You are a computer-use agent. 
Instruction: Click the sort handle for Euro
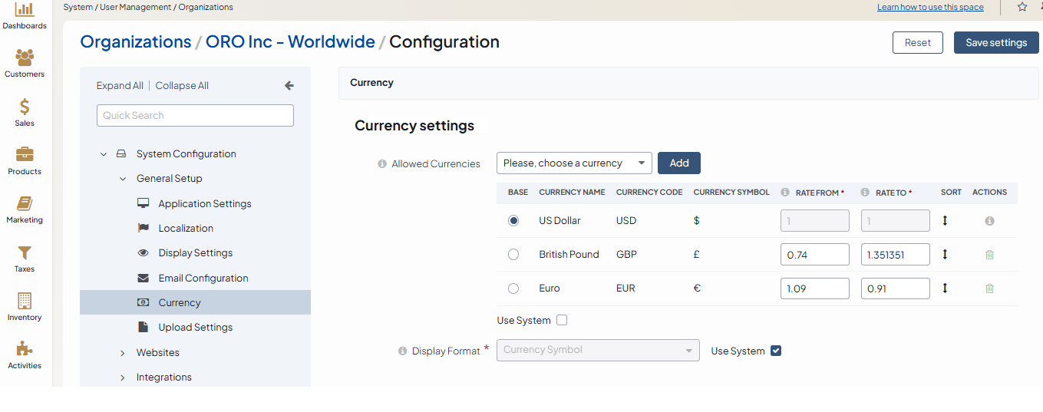[x=945, y=288]
